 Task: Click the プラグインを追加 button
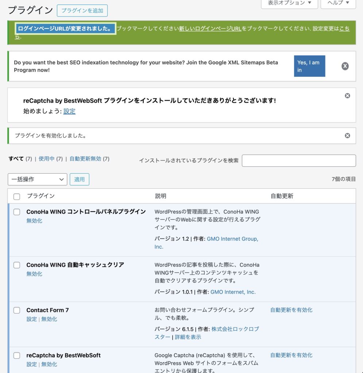click(82, 11)
